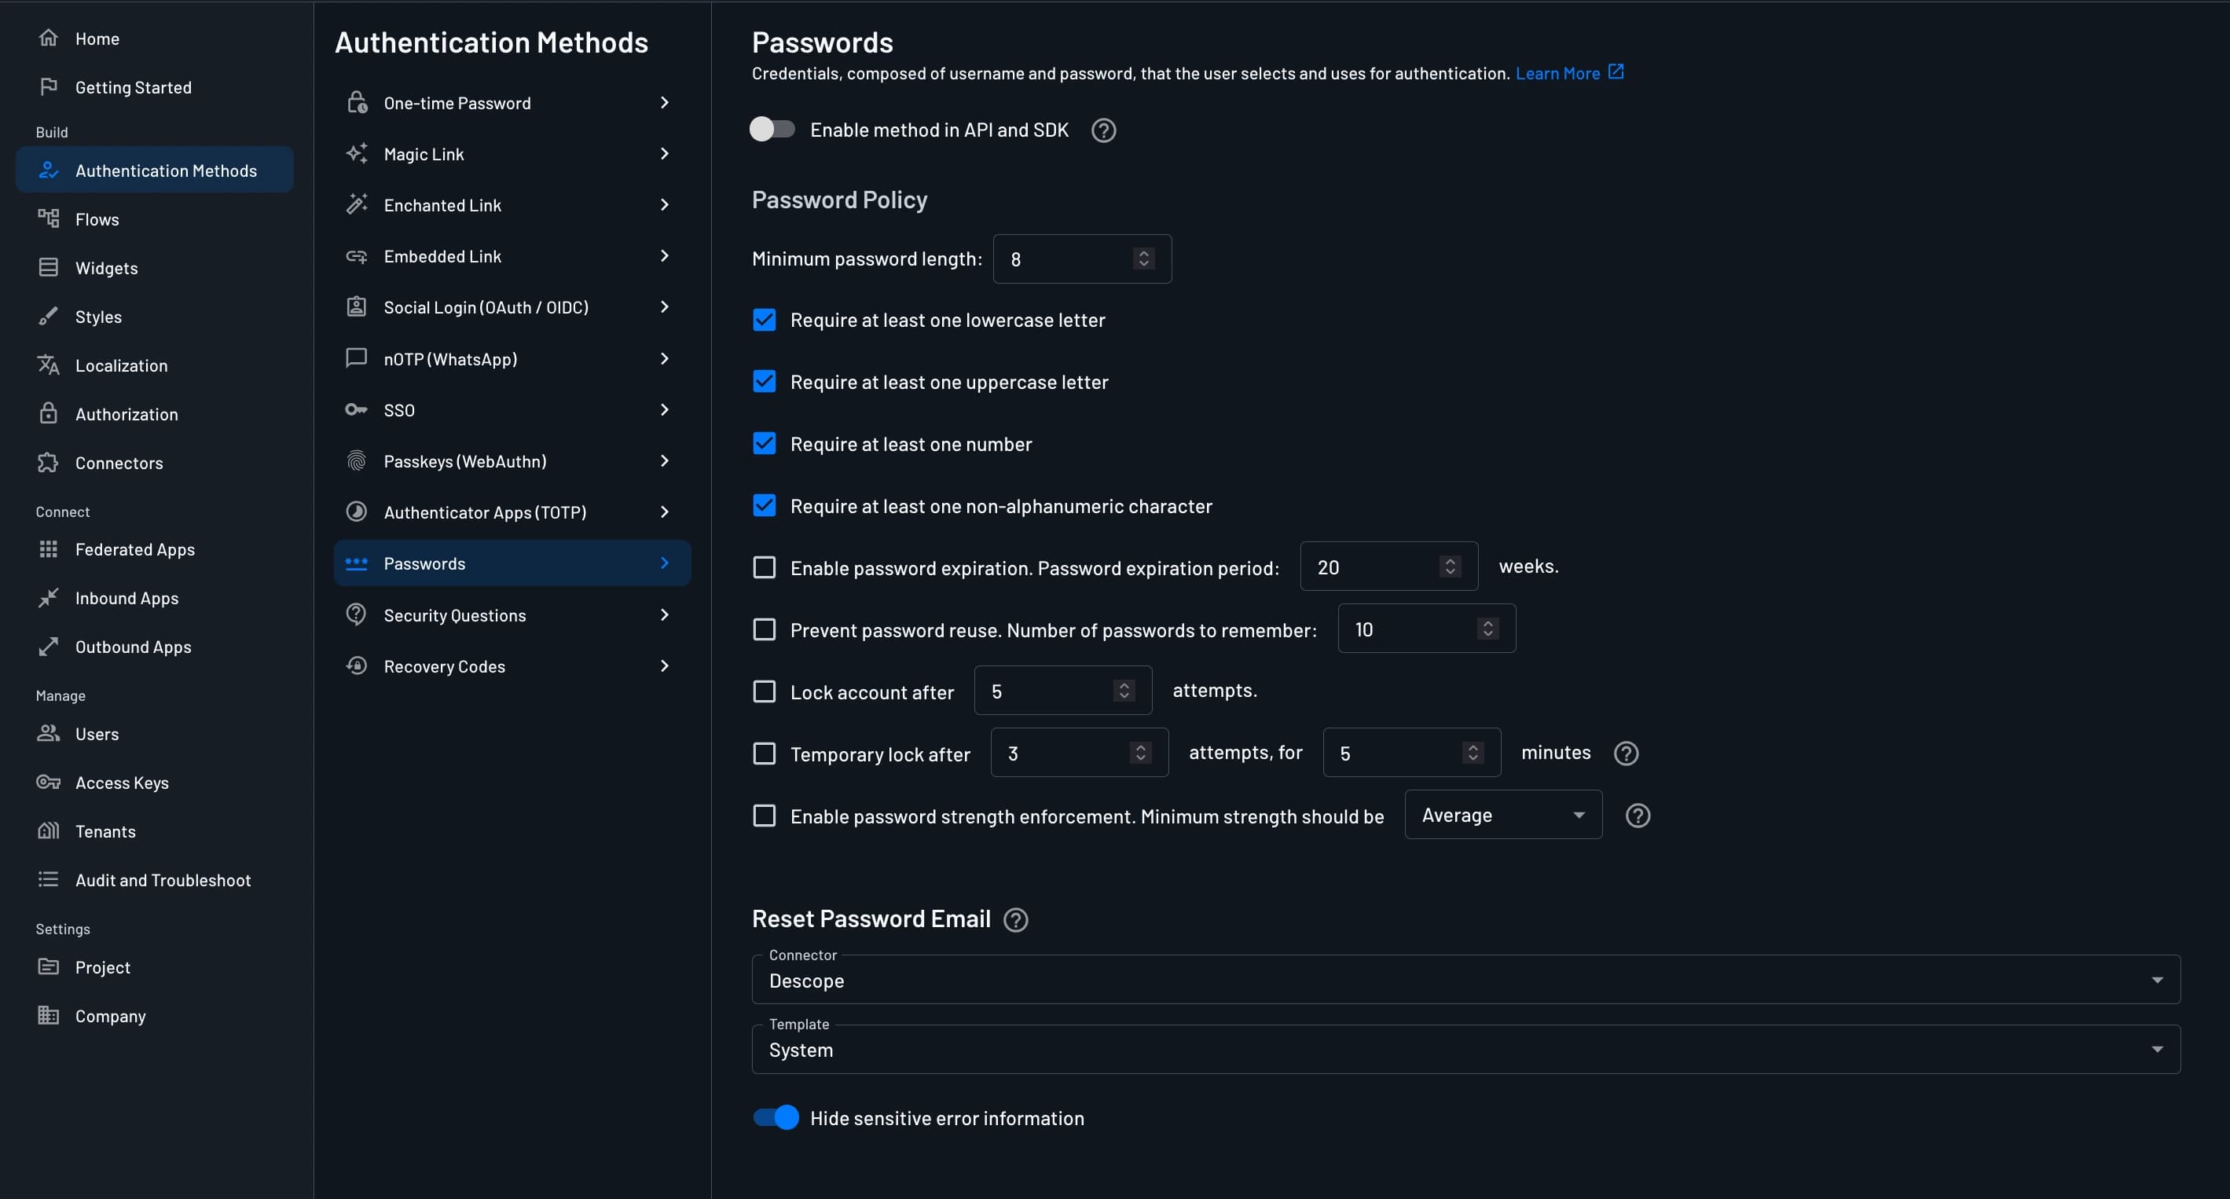Go to the Connectors page
The width and height of the screenshot is (2230, 1199).
119,462
